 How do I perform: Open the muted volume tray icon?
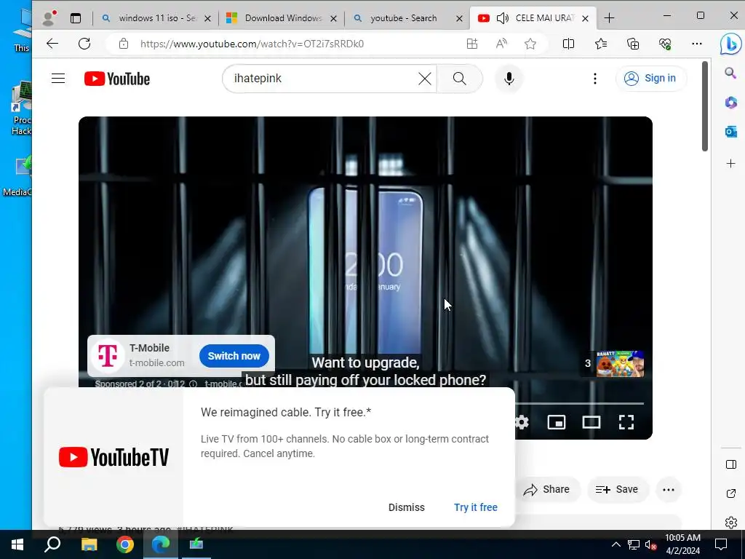click(x=651, y=544)
